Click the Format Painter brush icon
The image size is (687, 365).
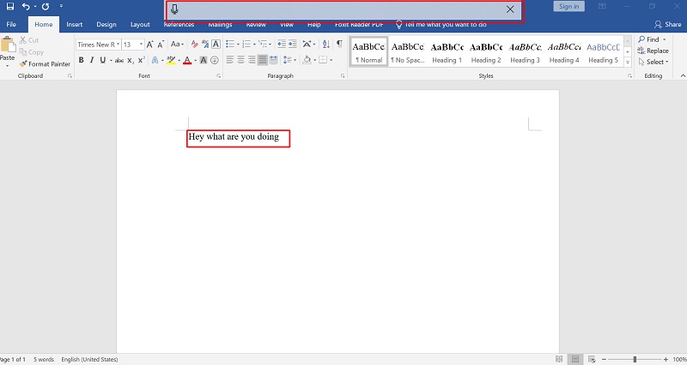tap(23, 63)
